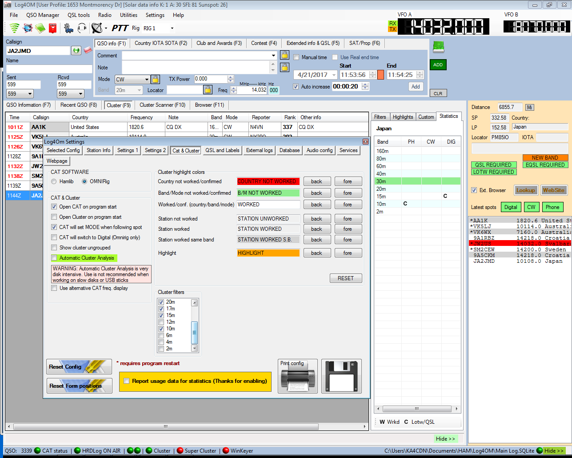
Task: Click the floppy disk save config icon
Action: 341,376
